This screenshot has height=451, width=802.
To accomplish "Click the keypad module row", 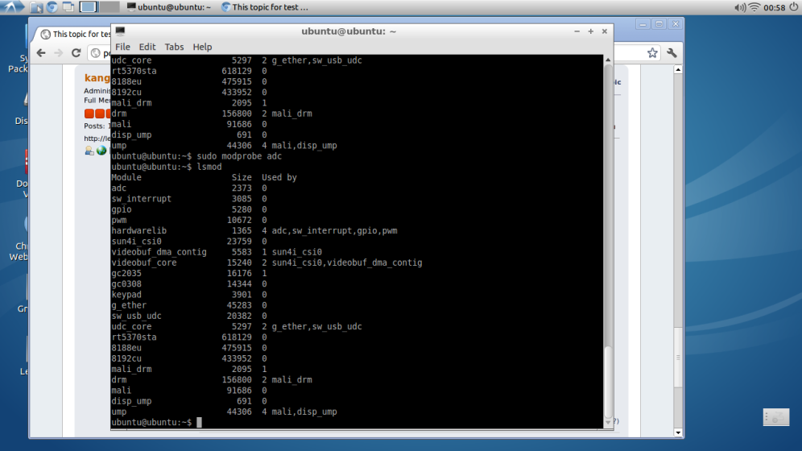I will coord(189,295).
